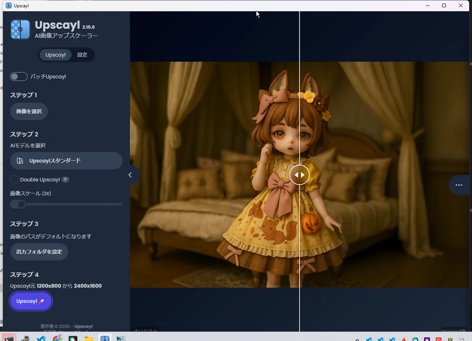Open the three-dots options panel on right
472x341 pixels.
coord(459,185)
